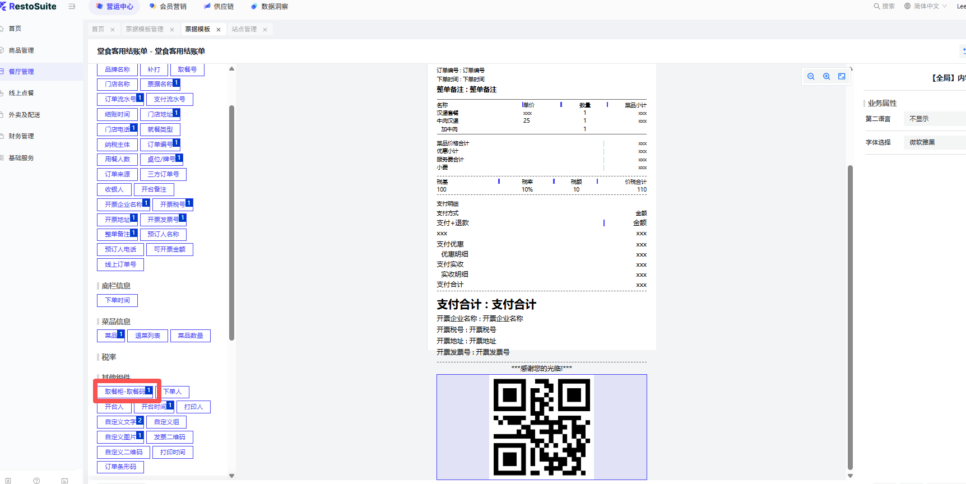
Task: Open the 简体中文 language selector
Action: click(926, 7)
